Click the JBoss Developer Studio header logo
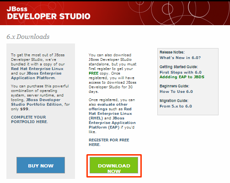The height and width of the screenshot is (183, 230). click(x=48, y=13)
